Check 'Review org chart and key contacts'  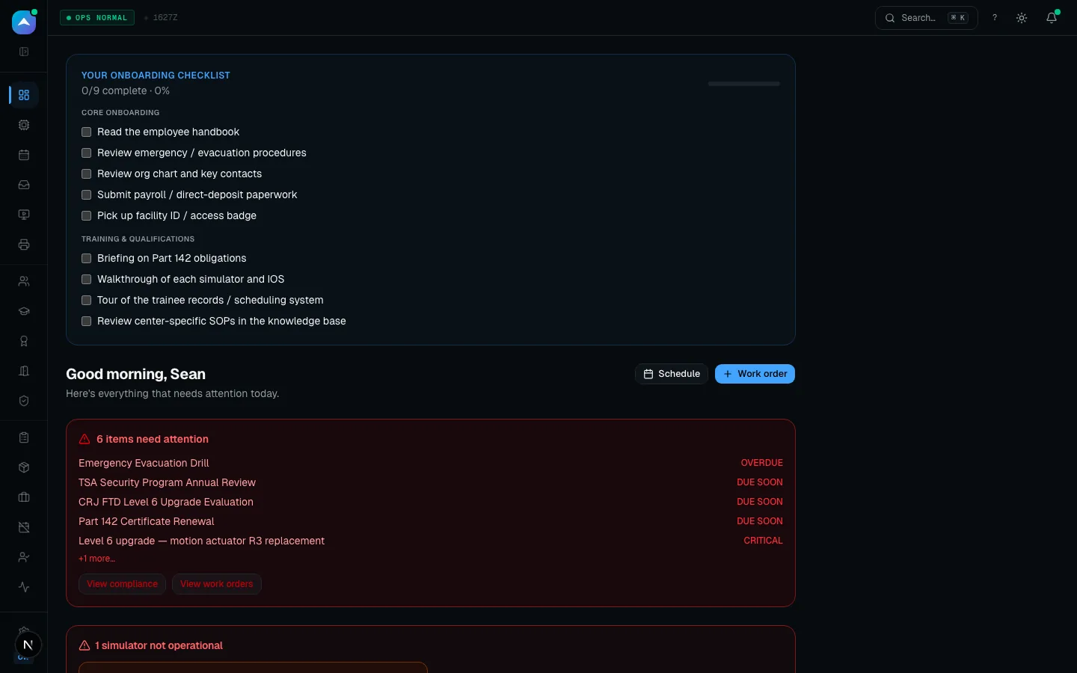click(x=87, y=173)
